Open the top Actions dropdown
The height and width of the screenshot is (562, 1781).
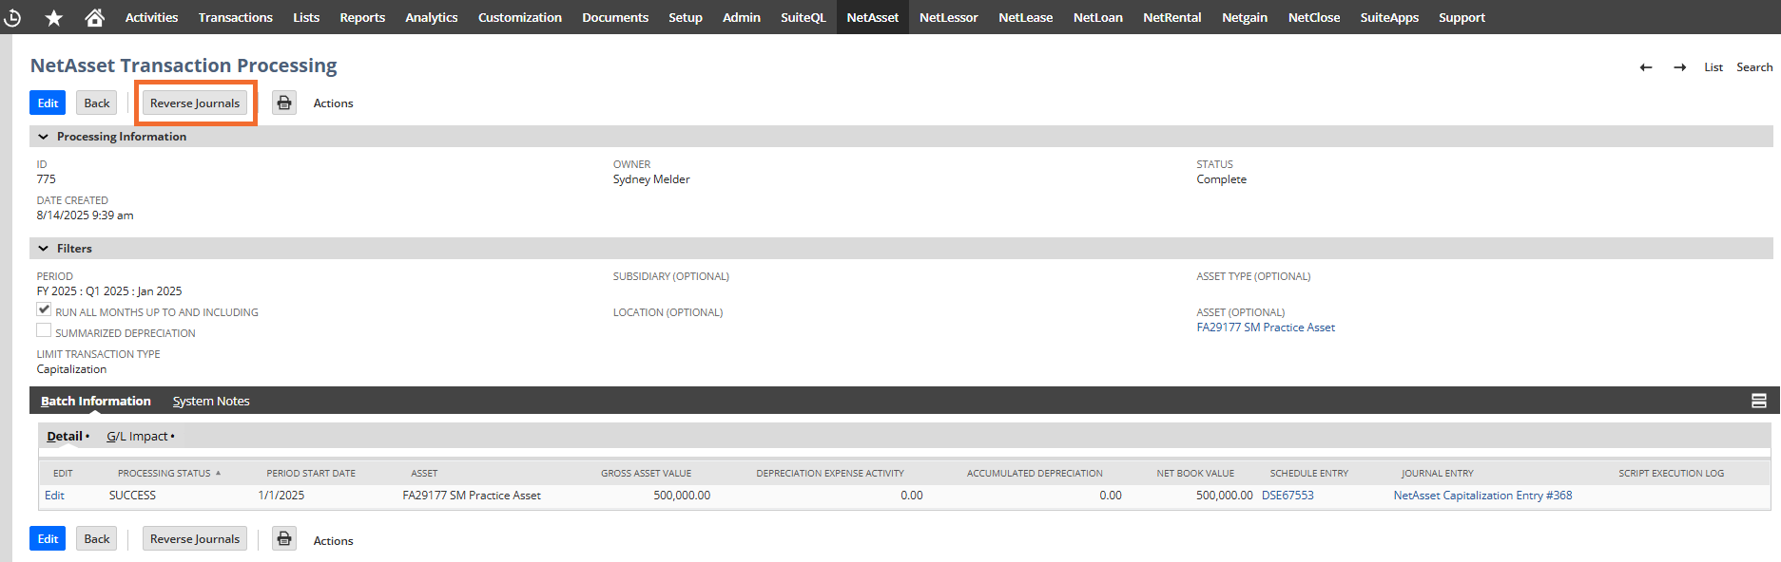coord(333,103)
